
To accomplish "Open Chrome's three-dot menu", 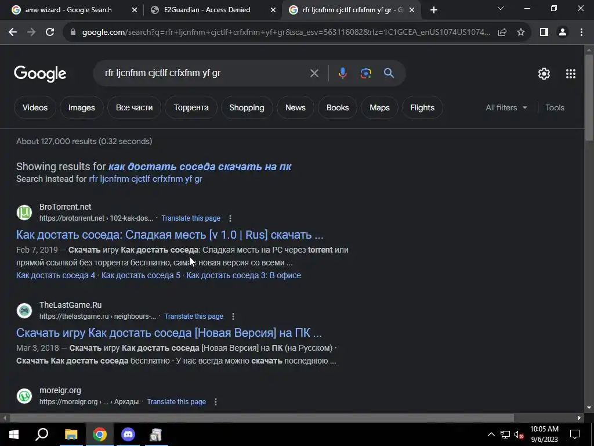I will coord(581,33).
